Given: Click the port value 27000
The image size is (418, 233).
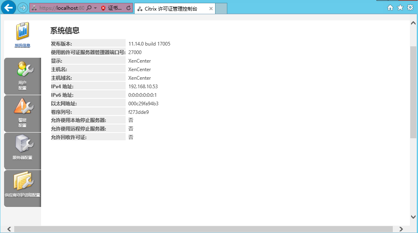Looking at the screenshot, I should [135, 52].
